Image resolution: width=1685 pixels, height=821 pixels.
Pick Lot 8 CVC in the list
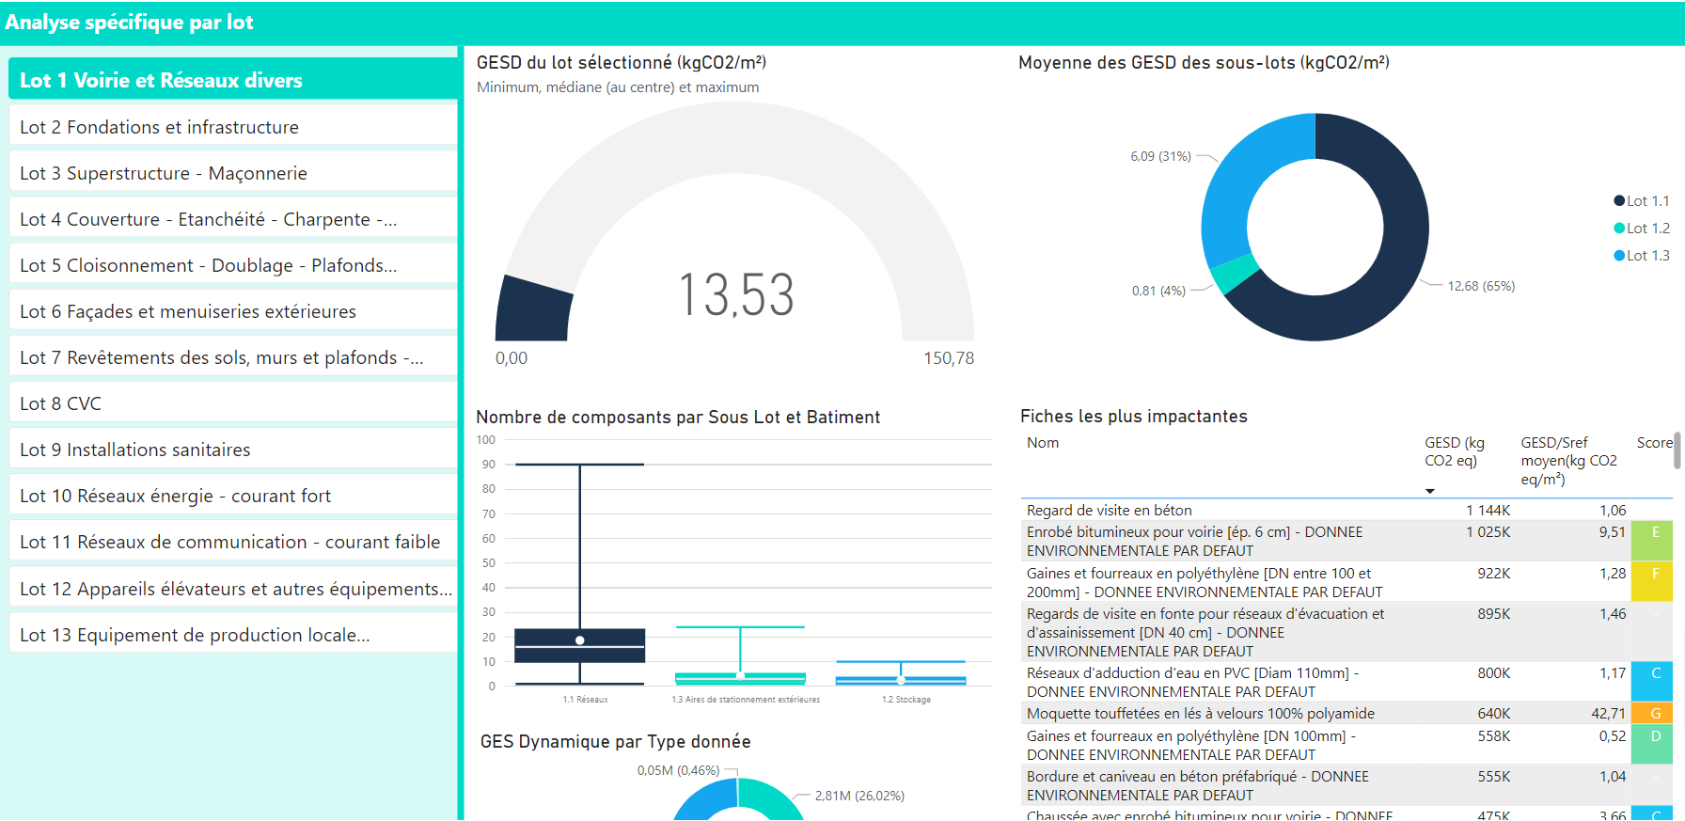point(232,403)
